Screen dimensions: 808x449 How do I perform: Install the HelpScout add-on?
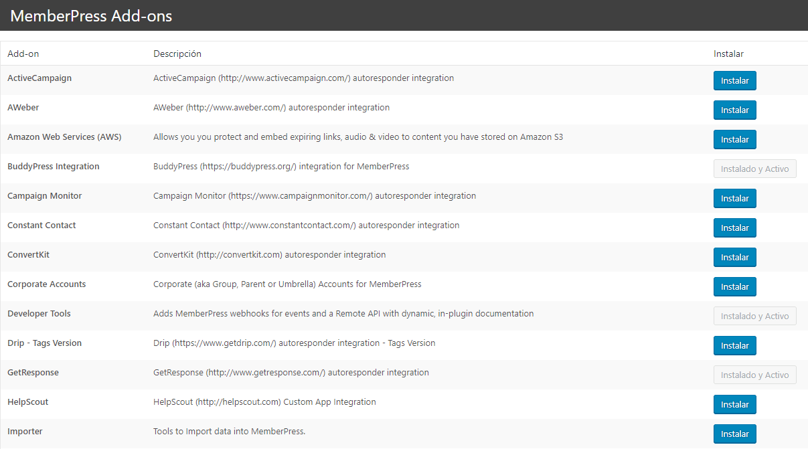(734, 404)
